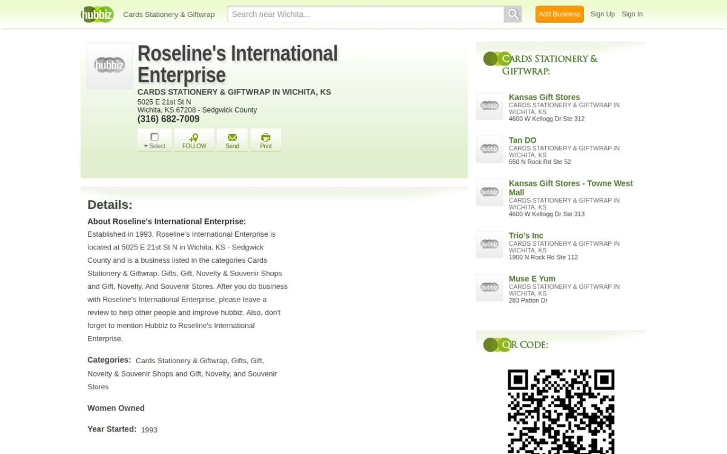Open the Select dropdown button

[154, 140]
